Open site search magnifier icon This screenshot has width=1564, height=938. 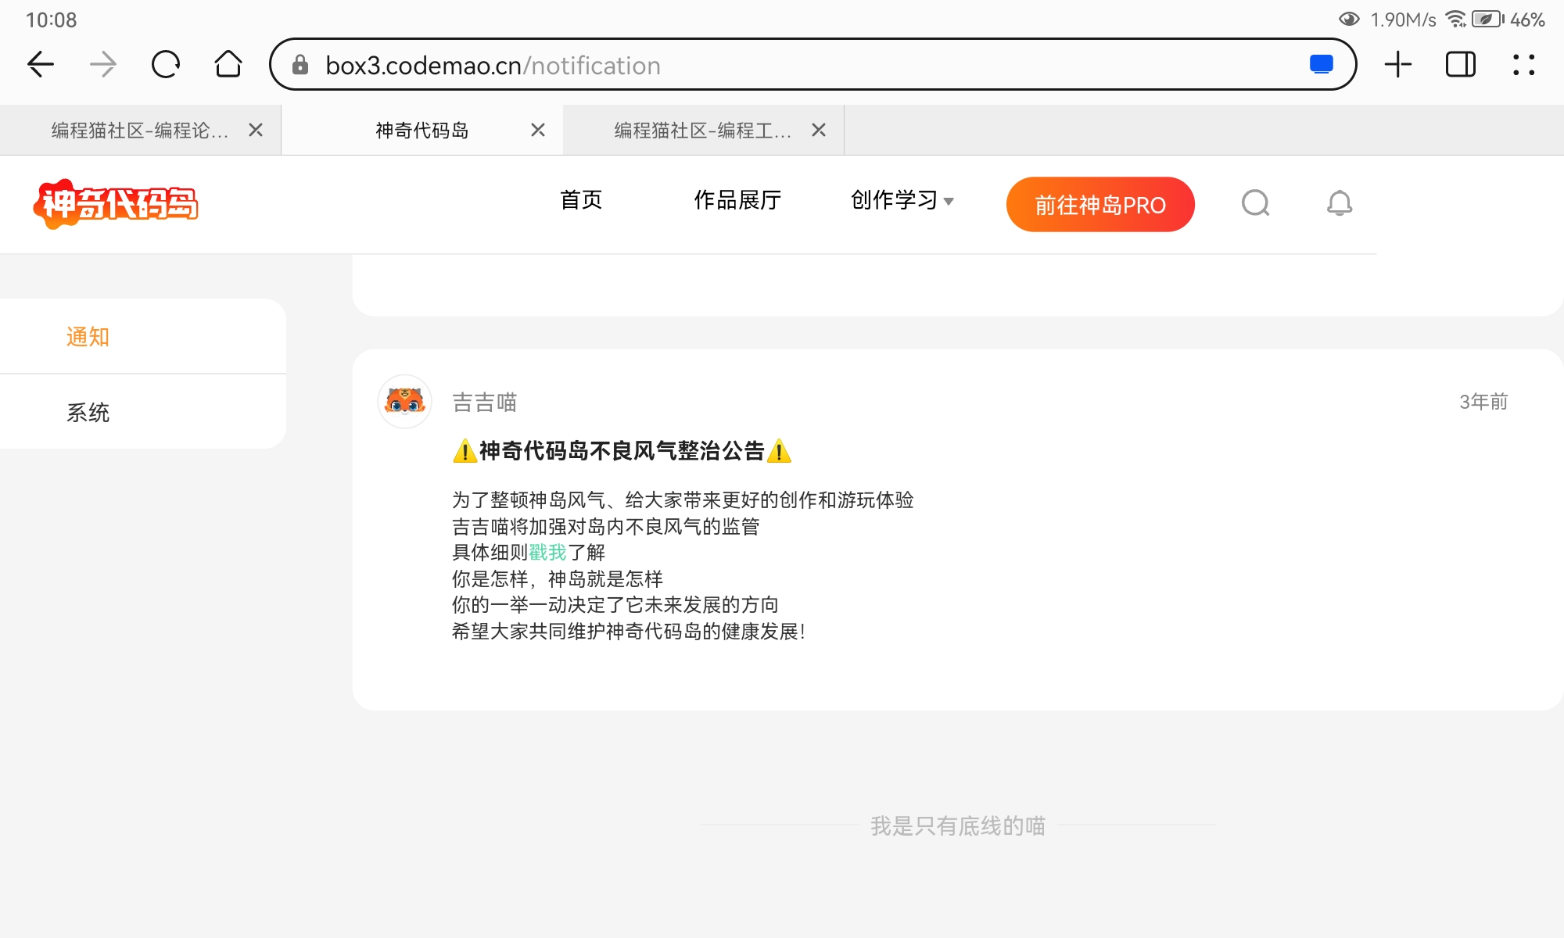(x=1256, y=203)
